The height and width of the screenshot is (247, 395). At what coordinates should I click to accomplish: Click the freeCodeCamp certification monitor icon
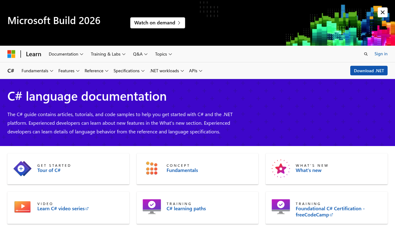(281, 207)
